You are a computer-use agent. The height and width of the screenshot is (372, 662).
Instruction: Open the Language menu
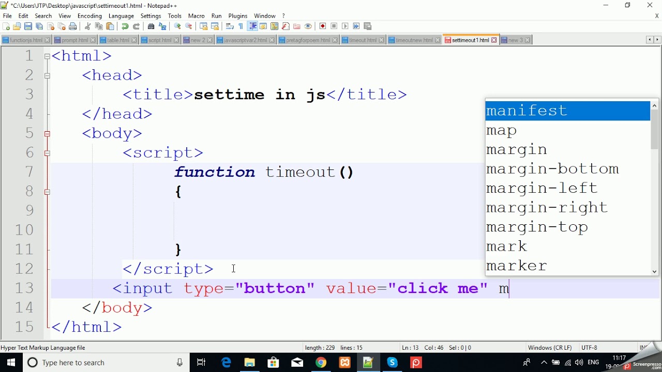coord(121,16)
